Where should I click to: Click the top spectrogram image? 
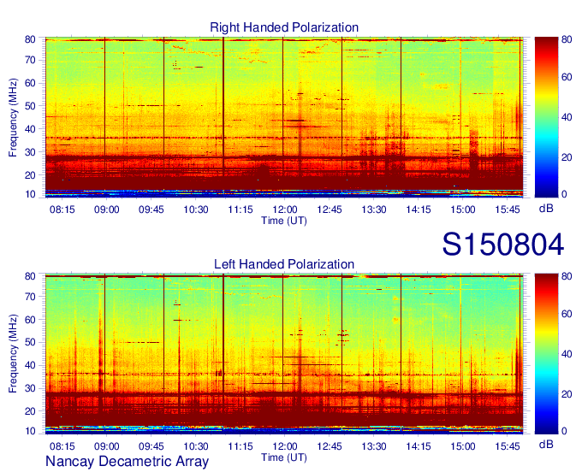click(x=284, y=117)
